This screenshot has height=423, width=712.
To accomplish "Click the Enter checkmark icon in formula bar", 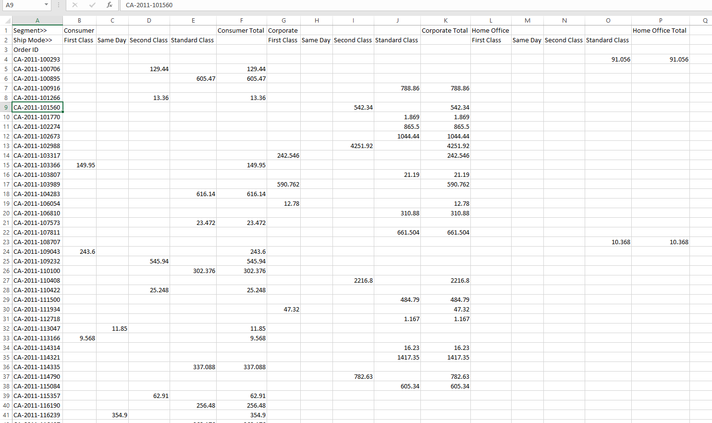I will (x=92, y=5).
